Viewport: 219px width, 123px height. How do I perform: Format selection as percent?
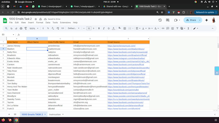pyautogui.click(x=48, y=28)
